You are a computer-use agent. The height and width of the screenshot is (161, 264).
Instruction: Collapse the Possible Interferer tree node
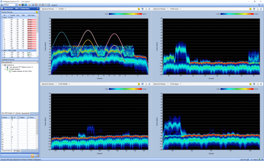pyautogui.click(x=5, y=69)
